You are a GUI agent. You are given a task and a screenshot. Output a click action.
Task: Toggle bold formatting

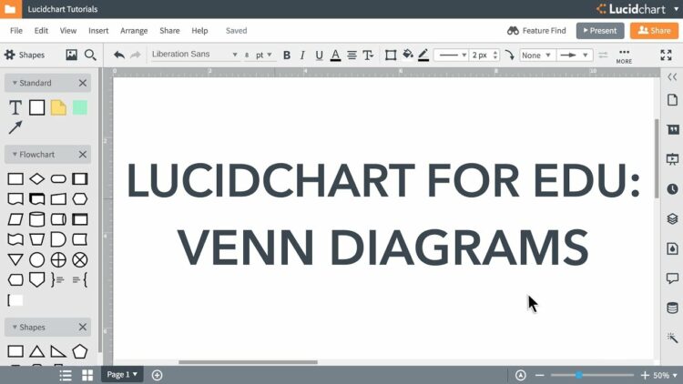click(287, 56)
